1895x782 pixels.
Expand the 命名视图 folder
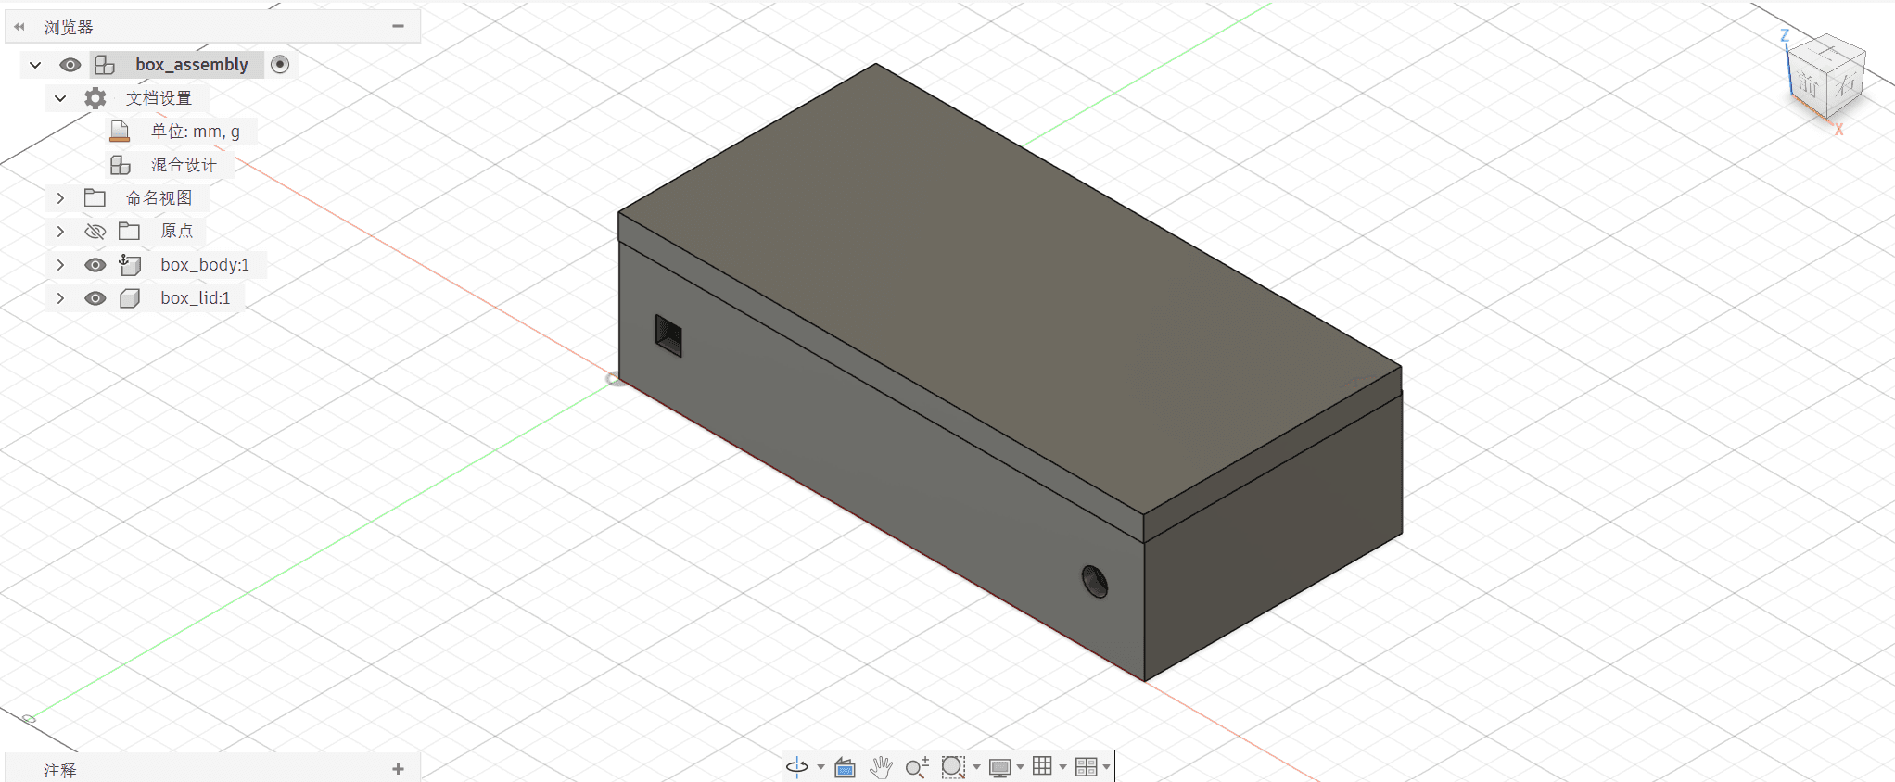(x=60, y=198)
